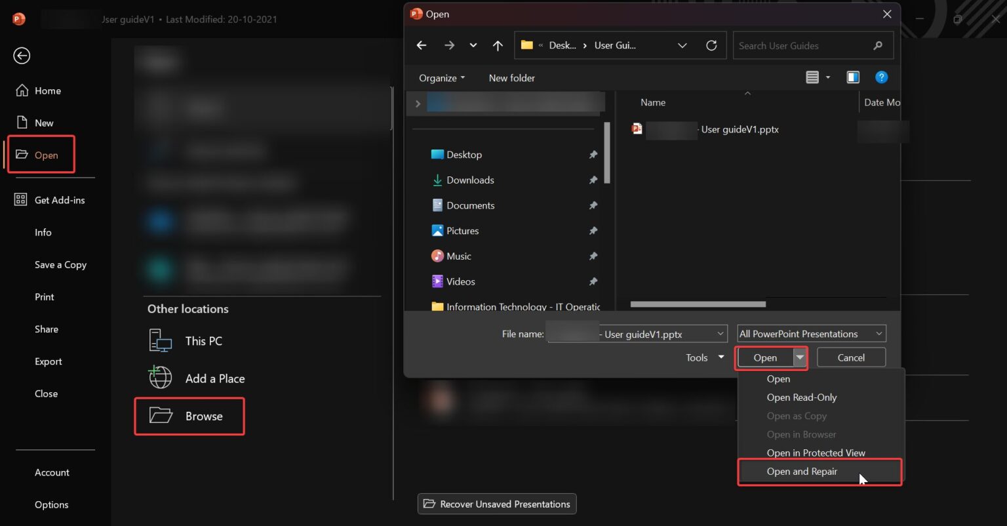Image resolution: width=1007 pixels, height=526 pixels.
Task: Choose Save a Copy
Action: (x=60, y=264)
